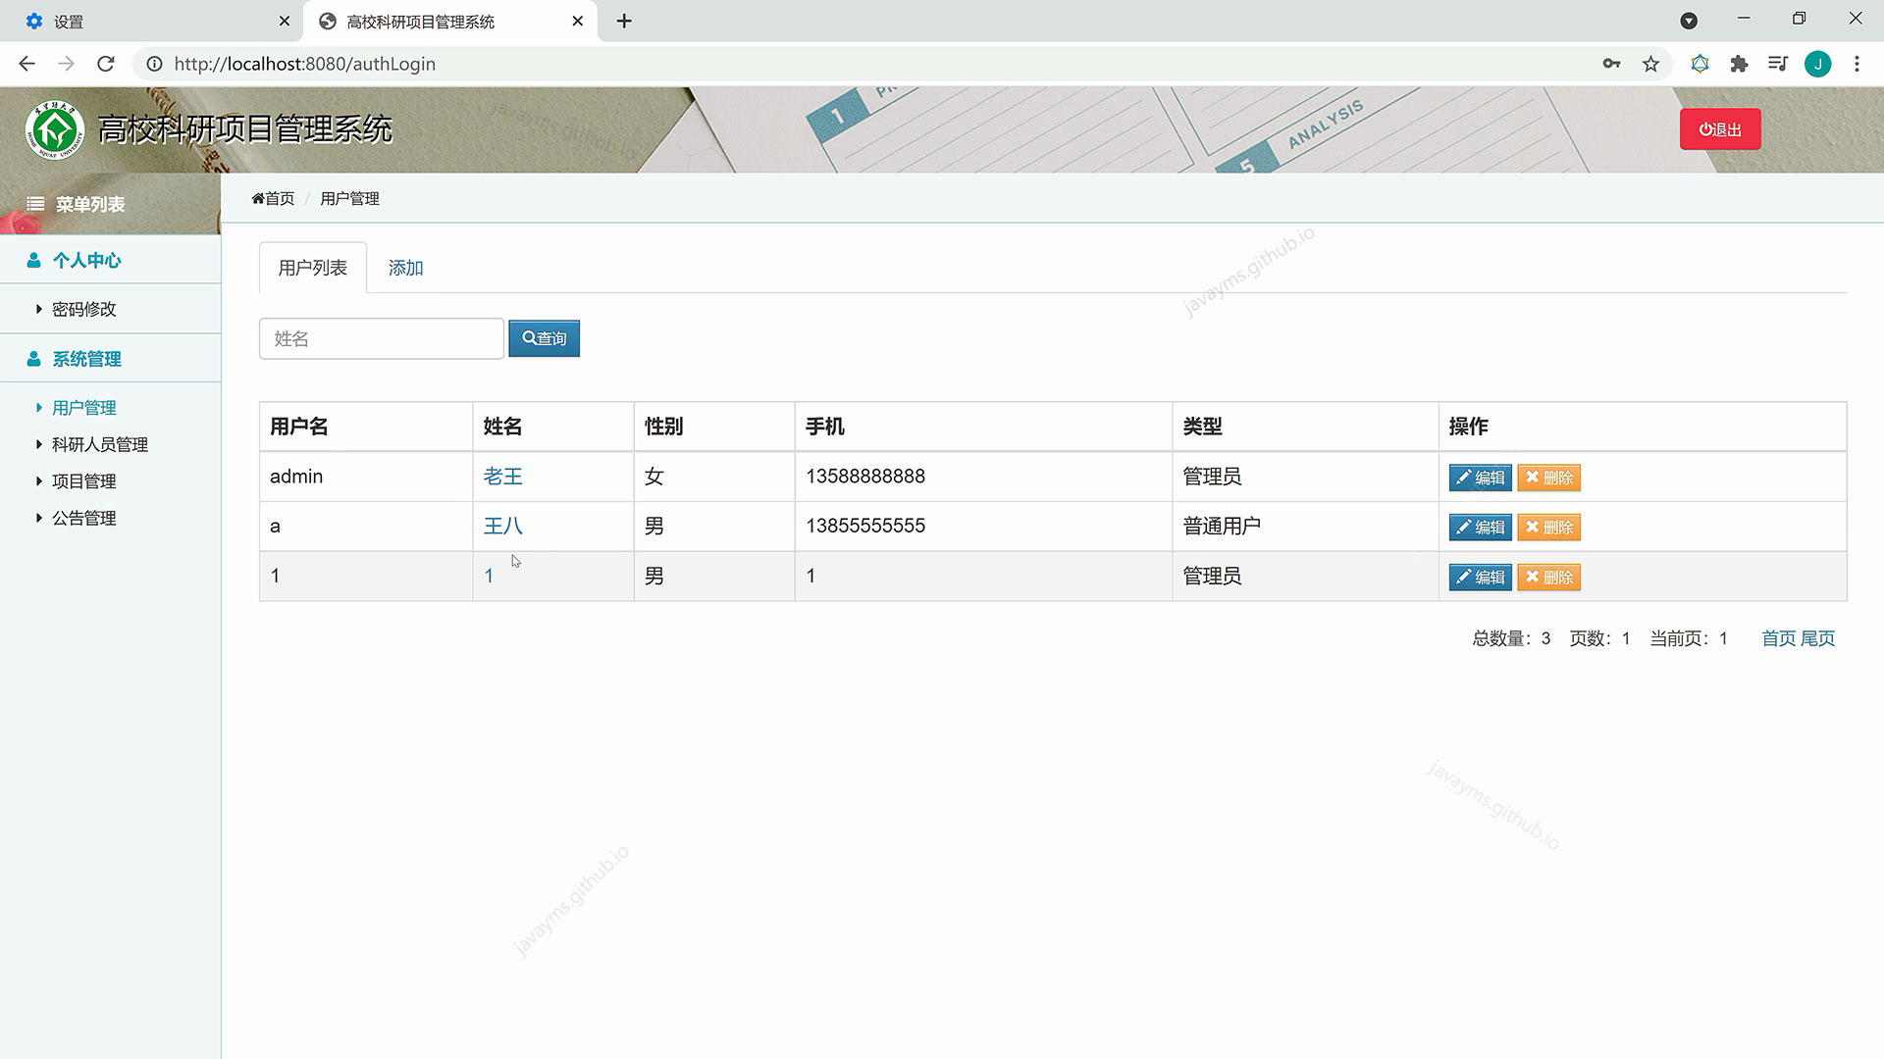Image resolution: width=1884 pixels, height=1059 pixels.
Task: Bookmark this page with star icon
Action: click(1650, 64)
